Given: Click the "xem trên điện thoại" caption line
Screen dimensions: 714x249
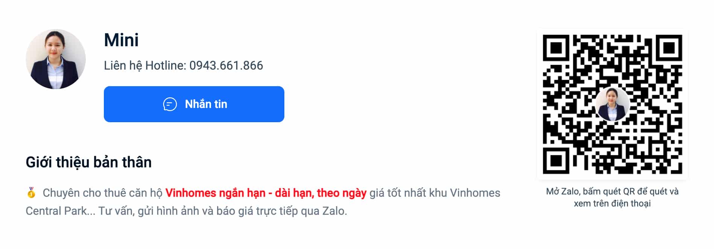Looking at the screenshot, I should point(612,203).
